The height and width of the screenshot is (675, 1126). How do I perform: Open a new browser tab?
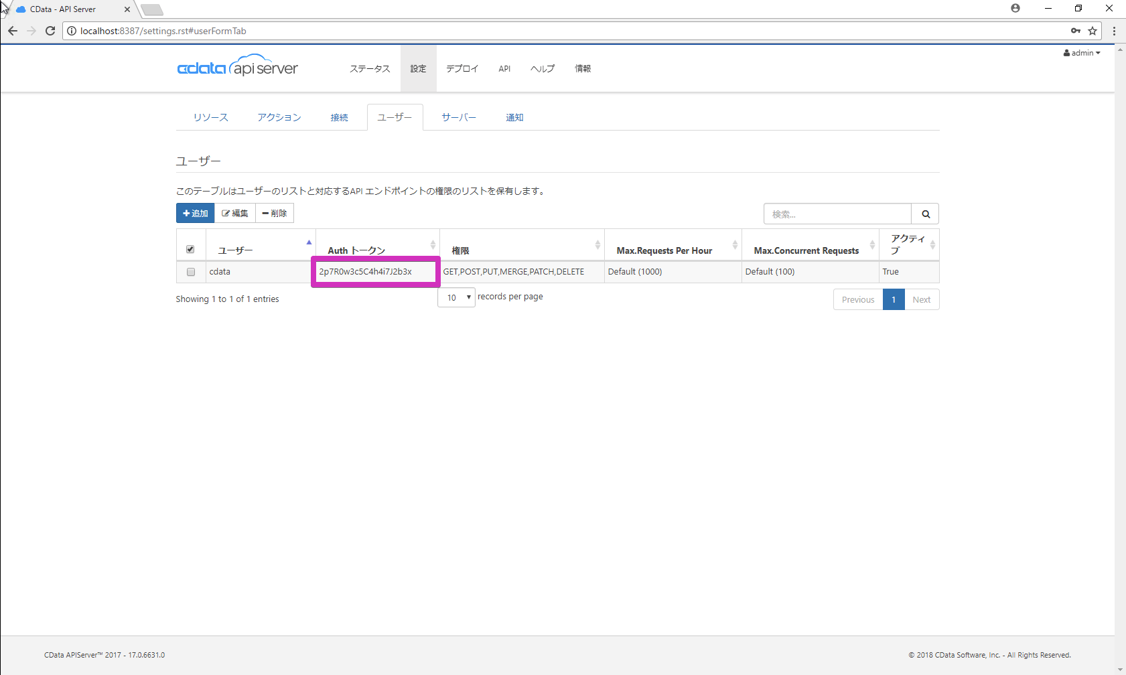pyautogui.click(x=152, y=9)
